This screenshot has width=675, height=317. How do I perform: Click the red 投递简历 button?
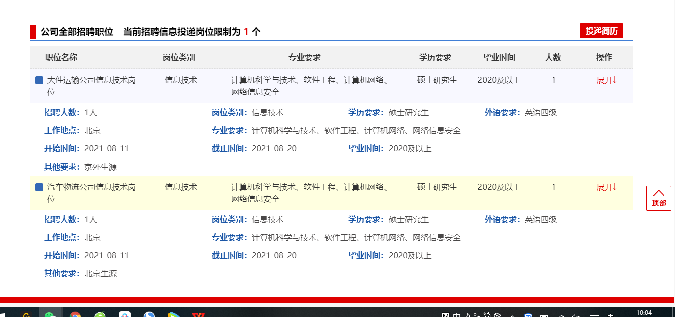tap(601, 31)
